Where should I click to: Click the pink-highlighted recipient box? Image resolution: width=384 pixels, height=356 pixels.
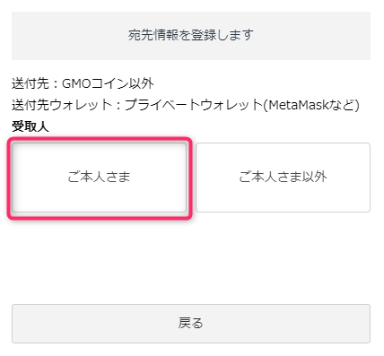pyautogui.click(x=99, y=178)
